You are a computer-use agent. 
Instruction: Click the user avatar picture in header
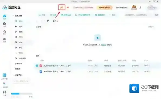click(134, 8)
